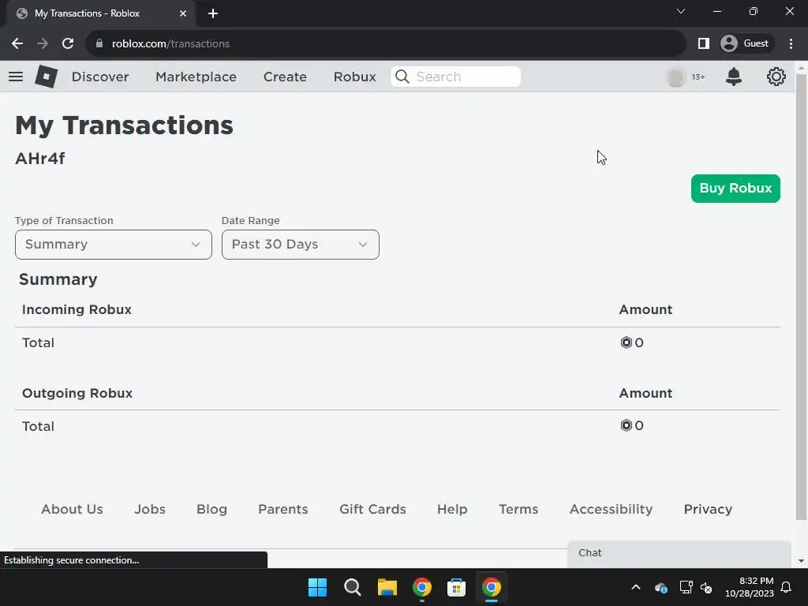Click the Incoming Robux total amount 0
The width and height of the screenshot is (808, 606).
click(632, 342)
